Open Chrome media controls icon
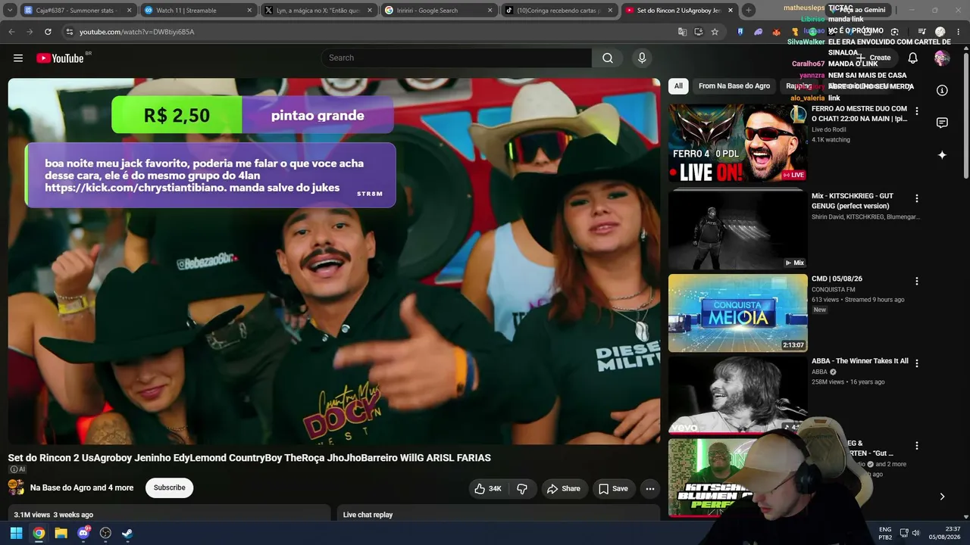The image size is (970, 545). 921,32
